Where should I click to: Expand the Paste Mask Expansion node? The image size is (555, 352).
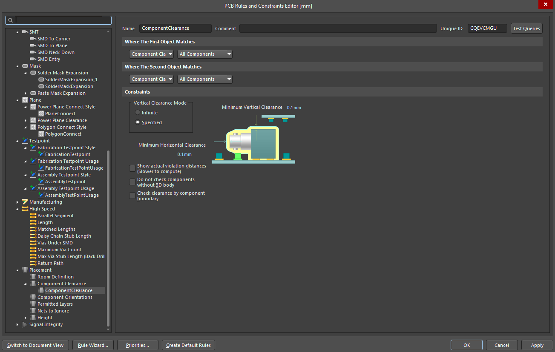[x=25, y=93]
